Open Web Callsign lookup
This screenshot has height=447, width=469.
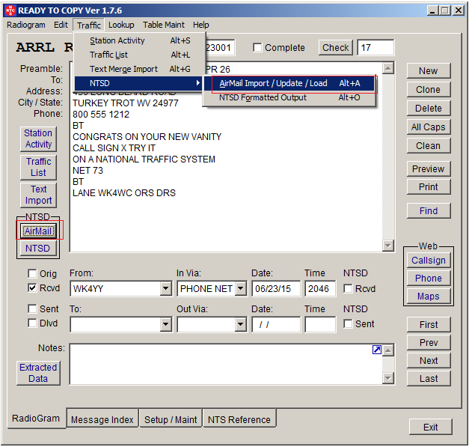(429, 260)
